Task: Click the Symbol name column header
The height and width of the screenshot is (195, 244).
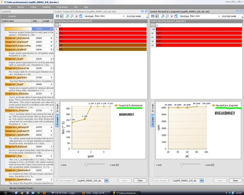Action: click(x=16, y=21)
